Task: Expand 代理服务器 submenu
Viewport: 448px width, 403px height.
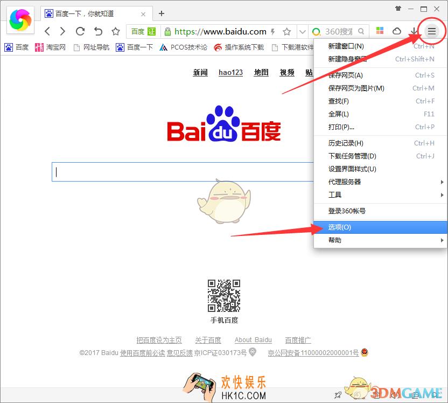Action: pos(380,182)
